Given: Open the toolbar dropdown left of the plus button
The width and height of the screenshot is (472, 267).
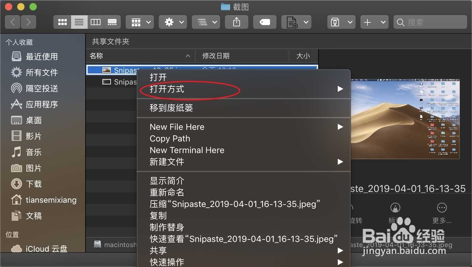Looking at the screenshot, I should [x=341, y=22].
